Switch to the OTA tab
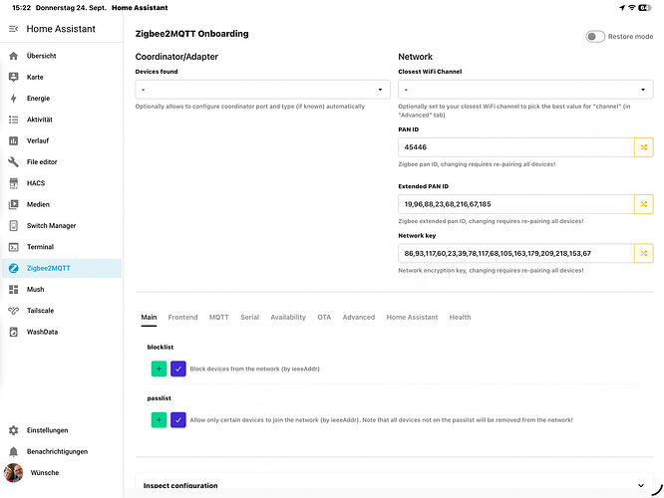Image resolution: width=664 pixels, height=498 pixels. click(x=324, y=318)
